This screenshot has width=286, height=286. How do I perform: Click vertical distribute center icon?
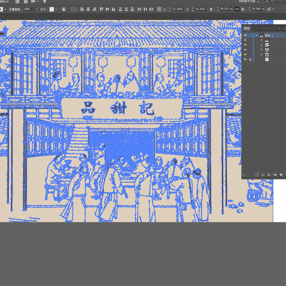tap(126, 9)
